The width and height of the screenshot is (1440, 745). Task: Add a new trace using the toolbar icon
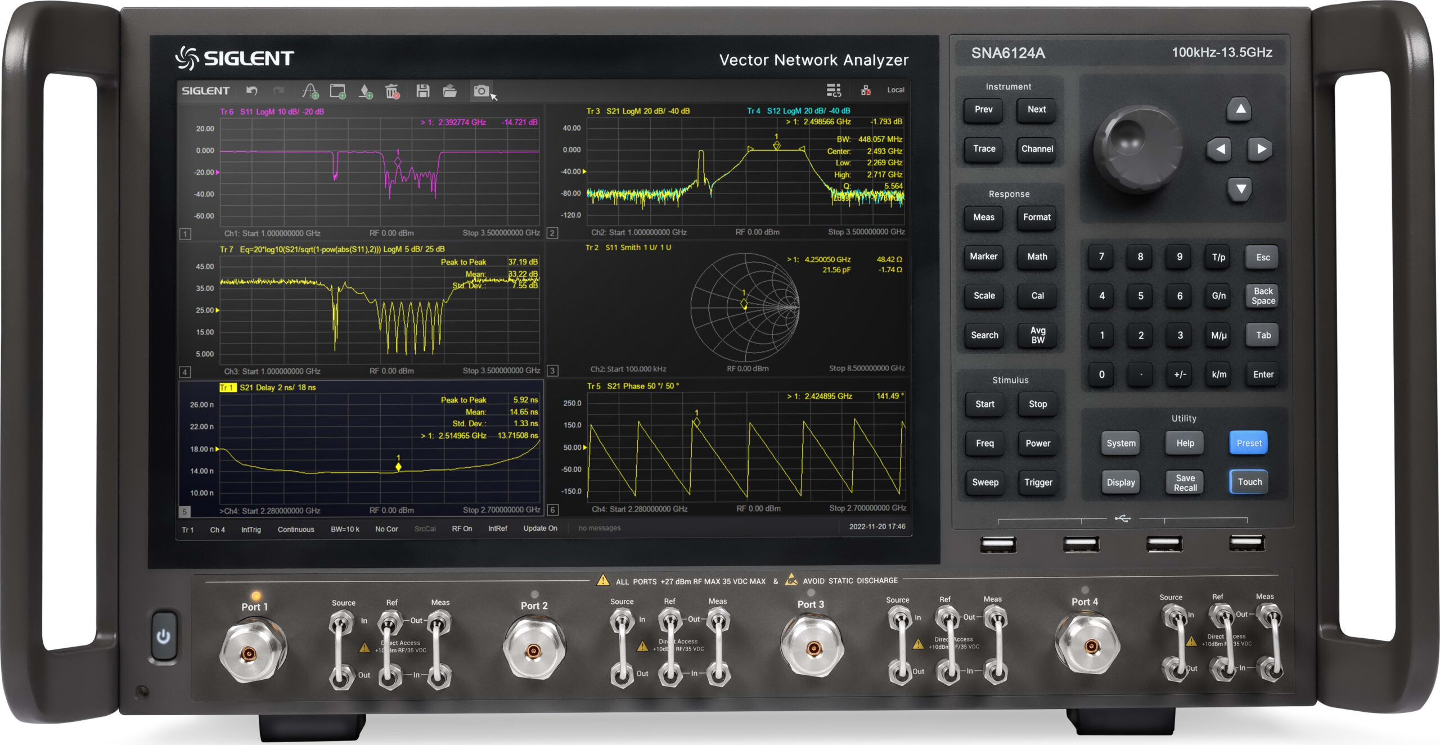tap(310, 91)
